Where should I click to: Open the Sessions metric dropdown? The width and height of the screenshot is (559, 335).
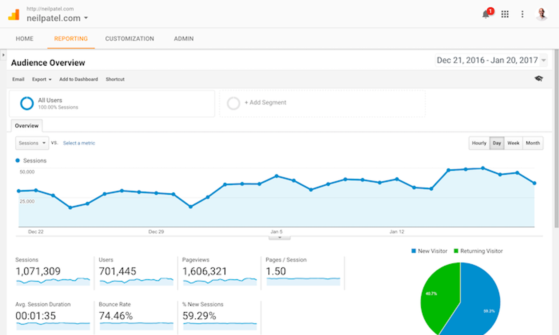tap(32, 143)
